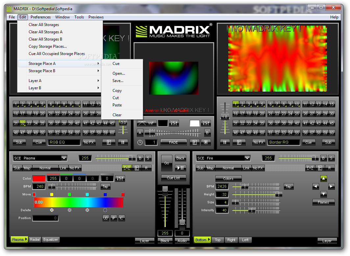Pause the right storage output

(x=225, y=142)
